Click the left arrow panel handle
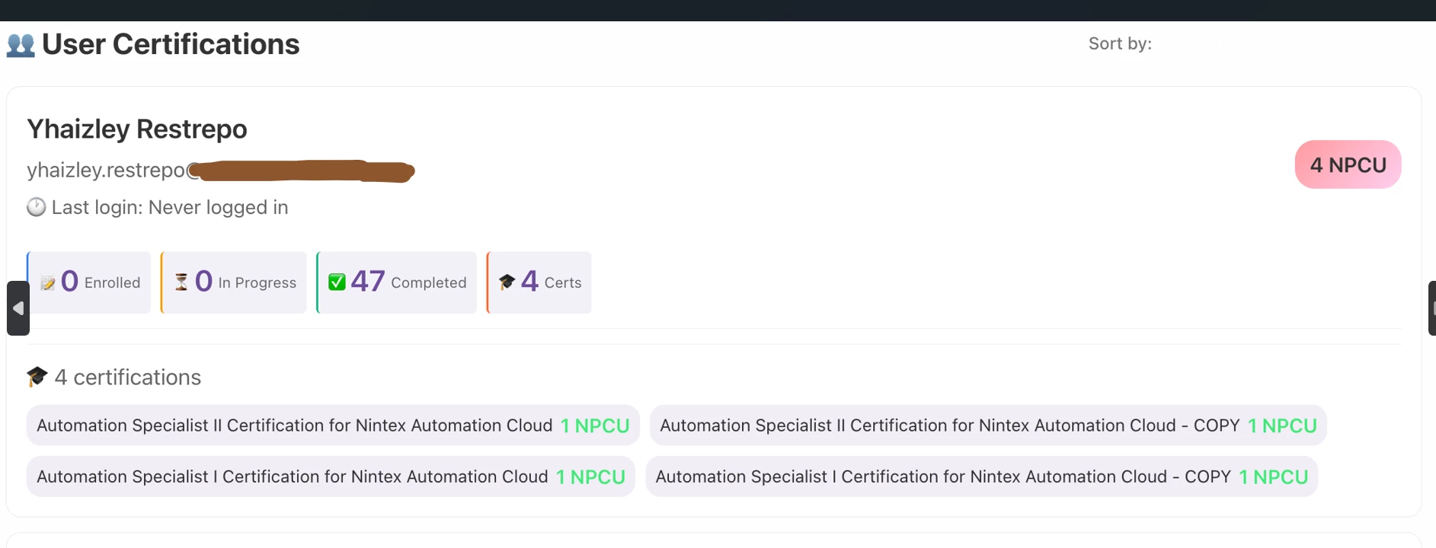This screenshot has width=1436, height=548. tap(18, 308)
